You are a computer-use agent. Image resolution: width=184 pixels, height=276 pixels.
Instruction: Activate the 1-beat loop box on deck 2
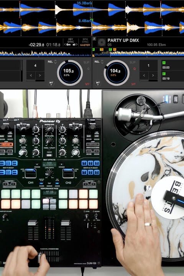click(x=148, y=66)
